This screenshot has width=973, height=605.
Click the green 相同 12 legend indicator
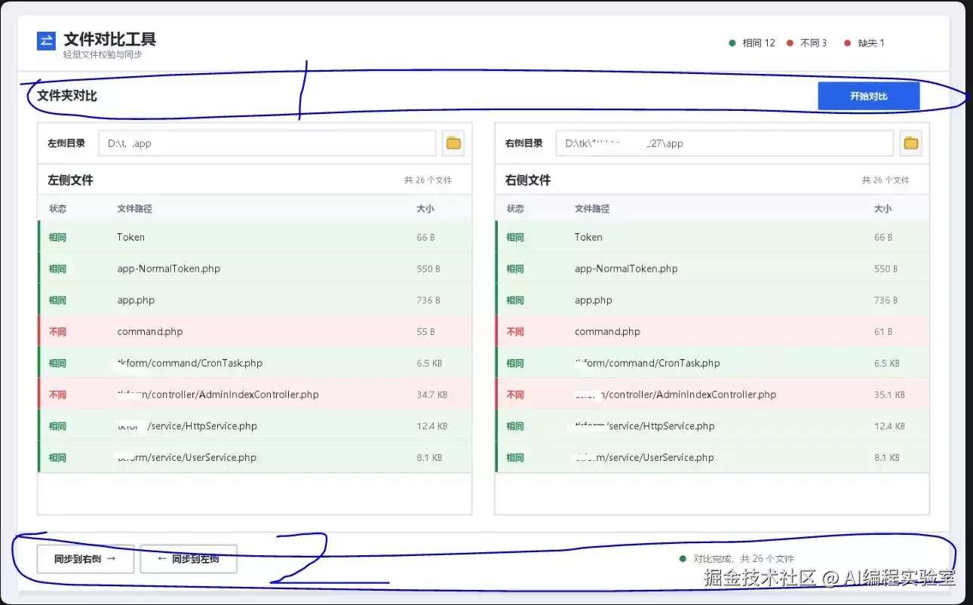point(752,43)
